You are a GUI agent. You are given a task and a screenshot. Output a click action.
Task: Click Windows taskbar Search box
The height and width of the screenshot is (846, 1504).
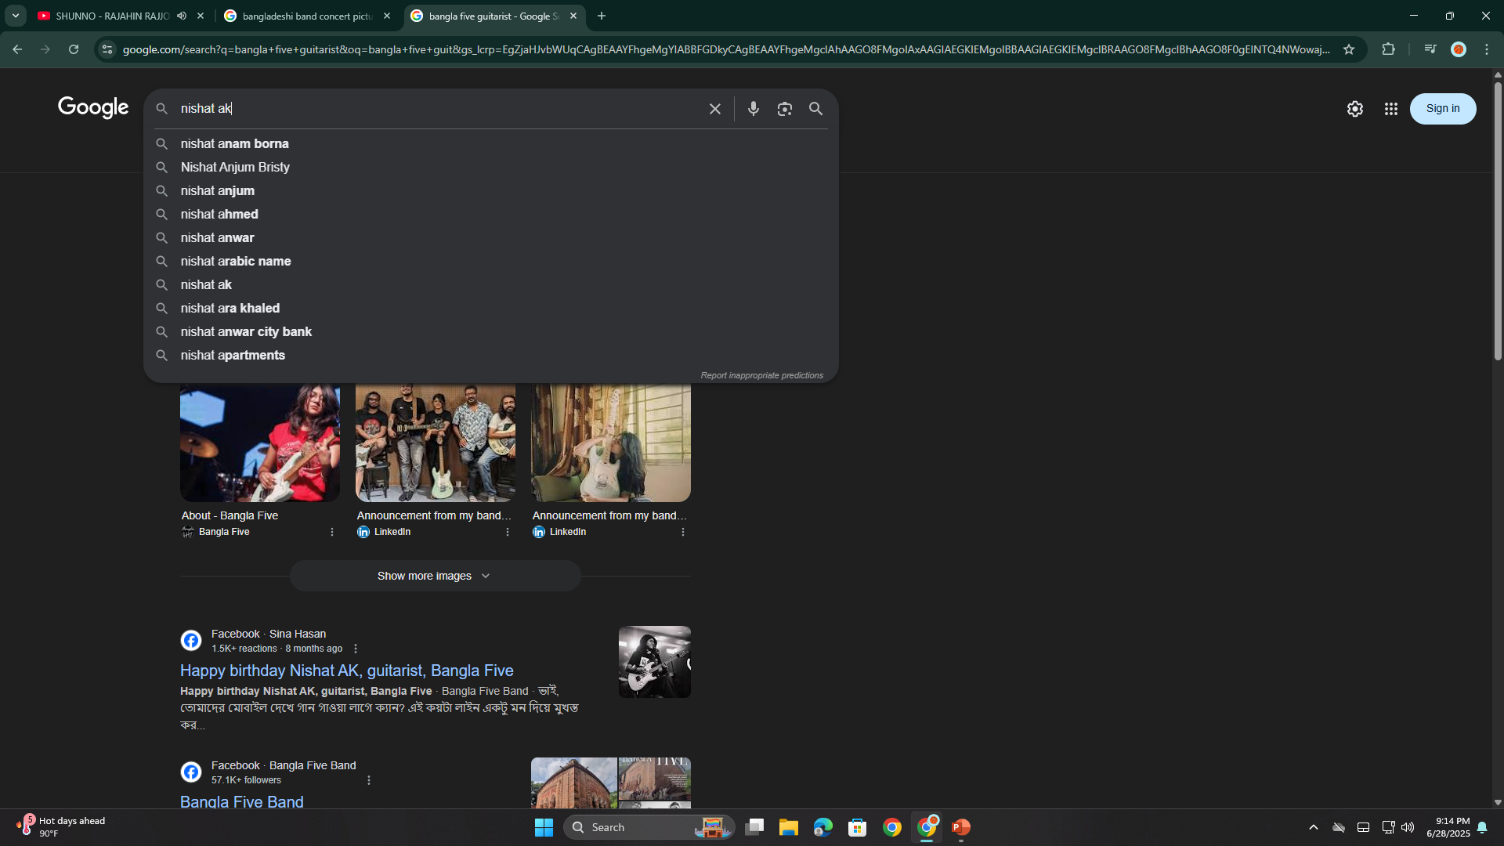(x=649, y=827)
